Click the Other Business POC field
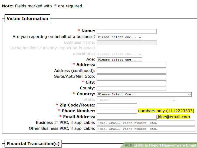 click(x=146, y=129)
